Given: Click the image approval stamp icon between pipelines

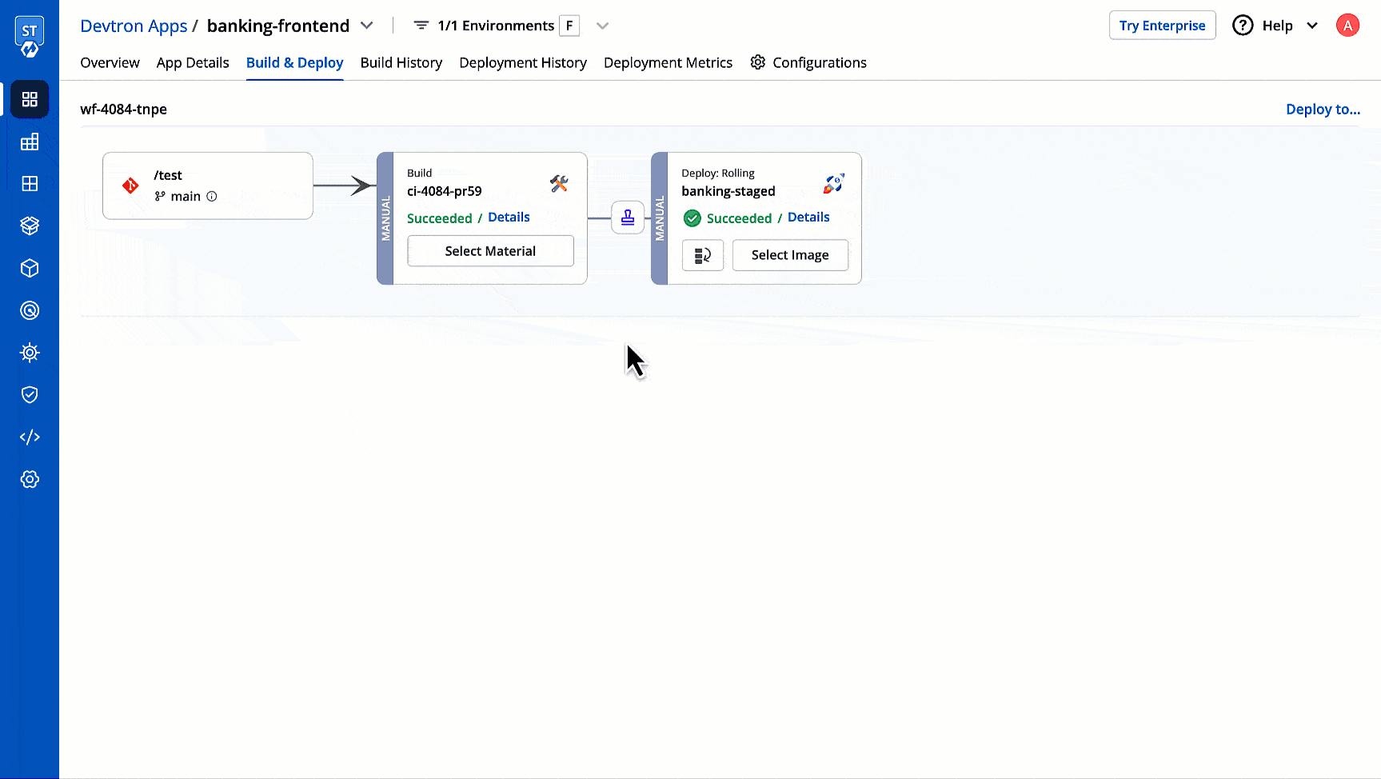Looking at the screenshot, I should pyautogui.click(x=628, y=217).
